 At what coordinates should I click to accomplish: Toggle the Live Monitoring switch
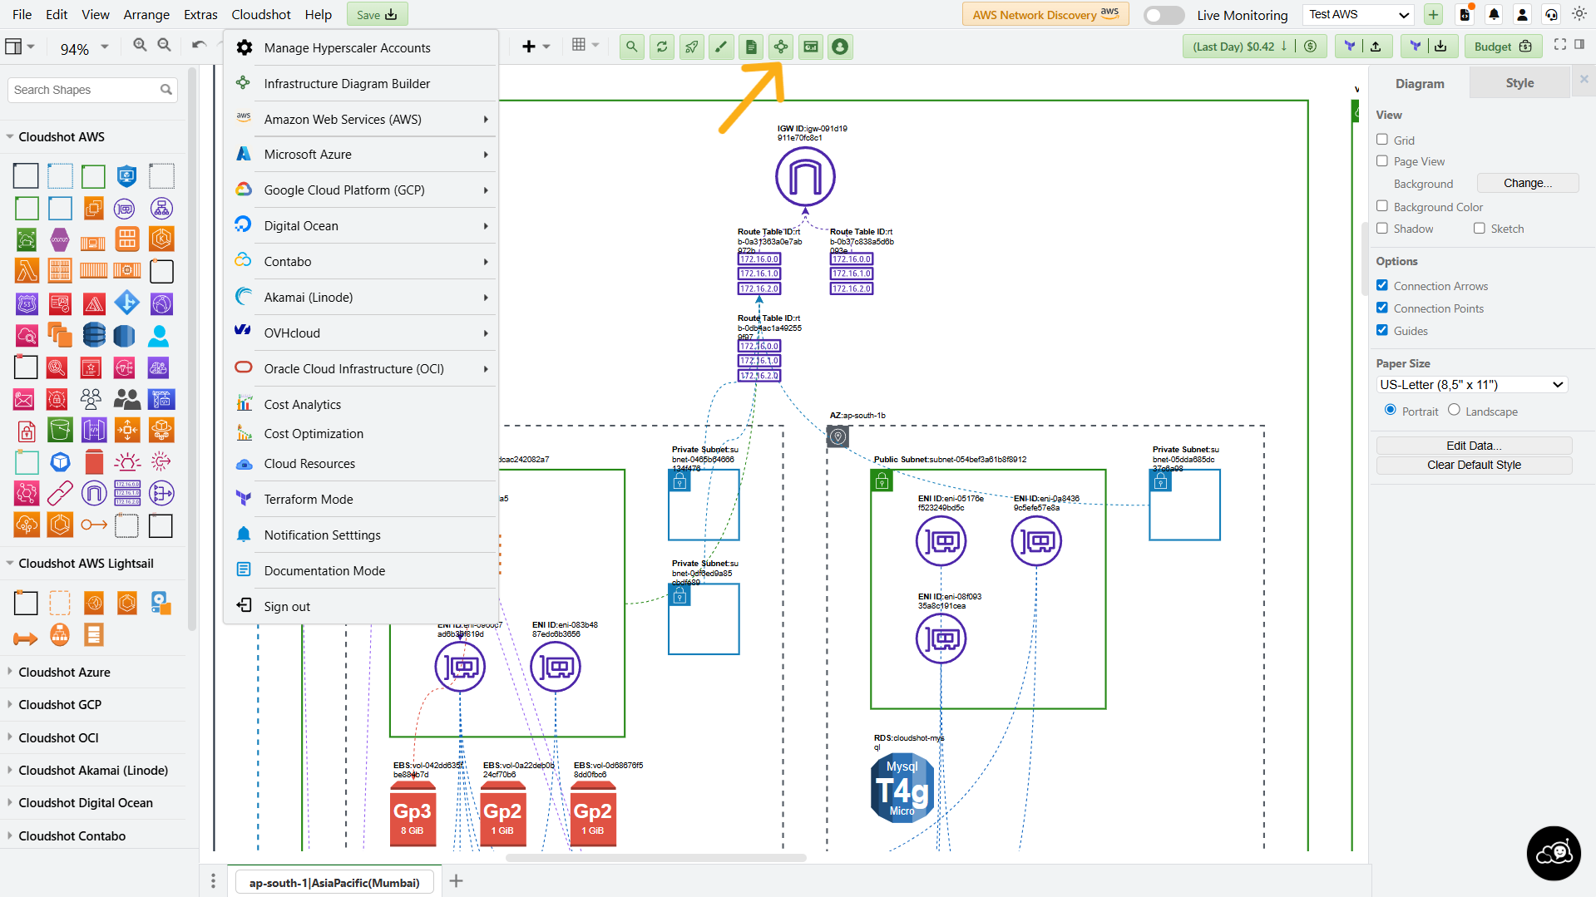[x=1163, y=15]
